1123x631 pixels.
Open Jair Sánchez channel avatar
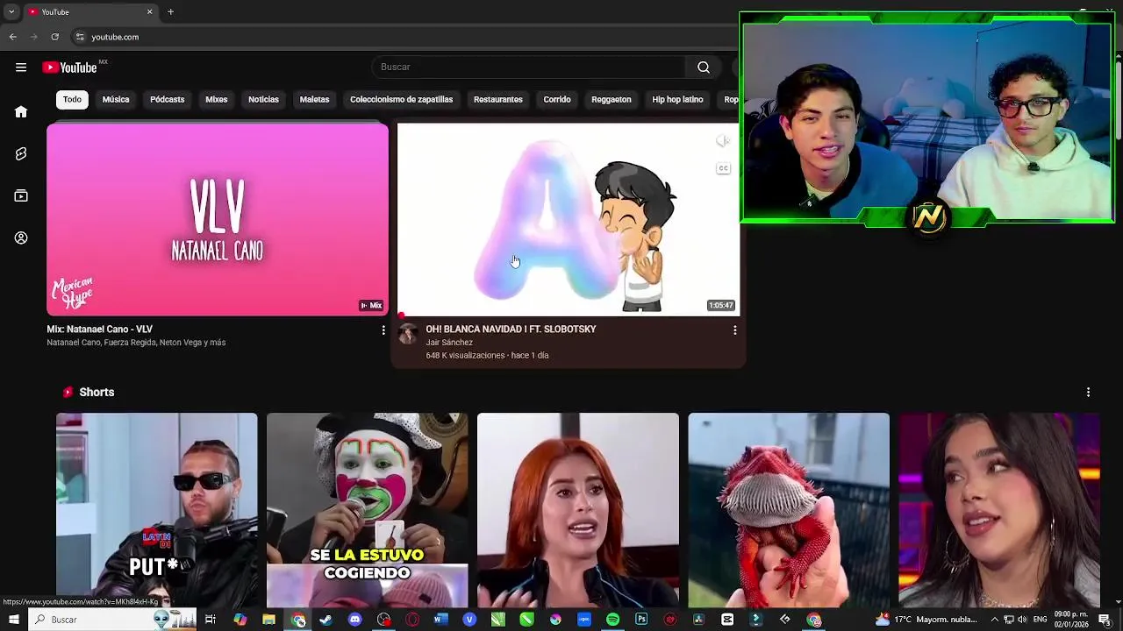coord(407,334)
